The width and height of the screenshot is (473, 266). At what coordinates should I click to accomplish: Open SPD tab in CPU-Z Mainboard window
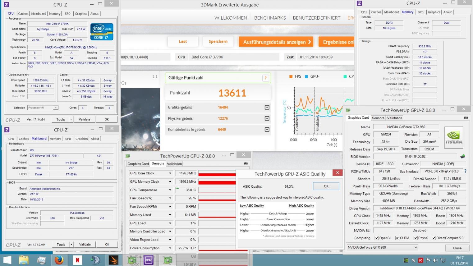[x=68, y=139]
